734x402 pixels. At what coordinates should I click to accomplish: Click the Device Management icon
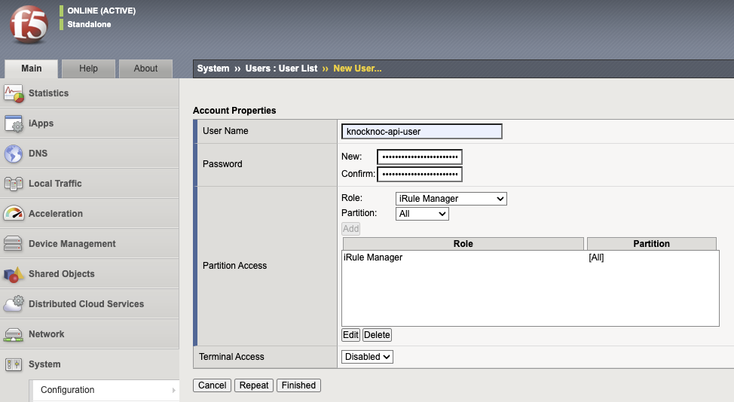coord(13,244)
